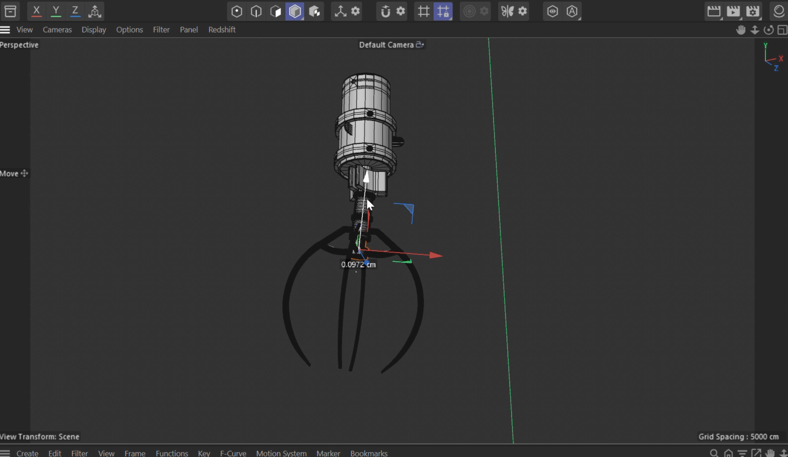Open the viewport hamburger menu
The height and width of the screenshot is (457, 788).
5,30
